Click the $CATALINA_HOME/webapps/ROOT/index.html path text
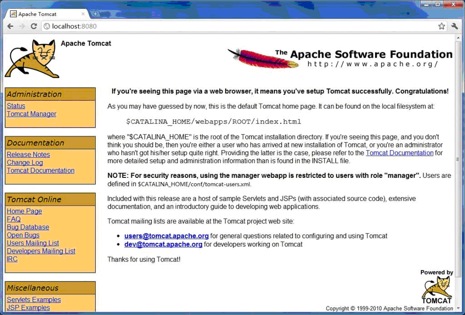Image resolution: width=465 pixels, height=315 pixels. (213, 122)
